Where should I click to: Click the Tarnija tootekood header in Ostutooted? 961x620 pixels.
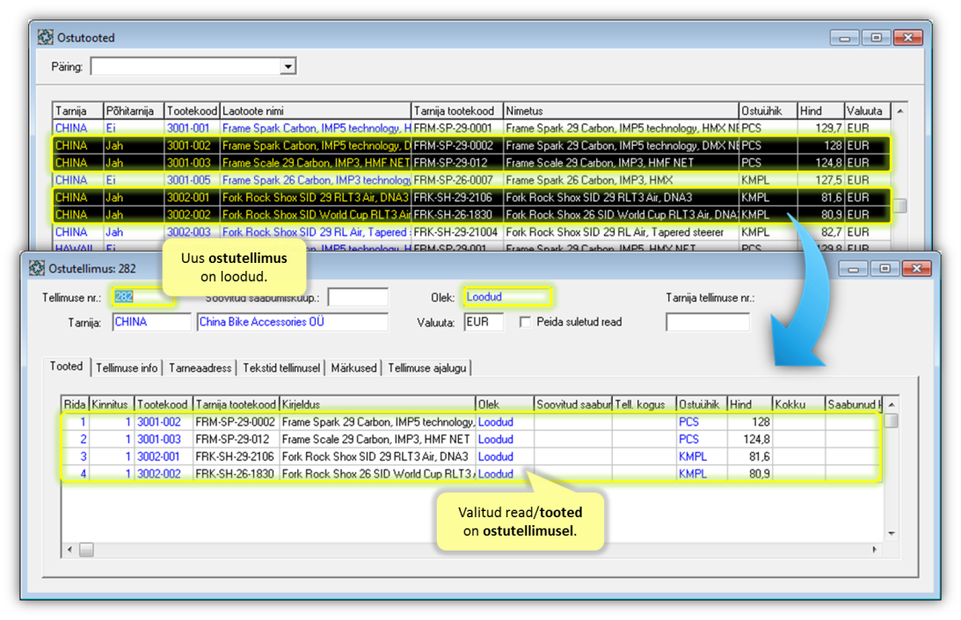[457, 111]
